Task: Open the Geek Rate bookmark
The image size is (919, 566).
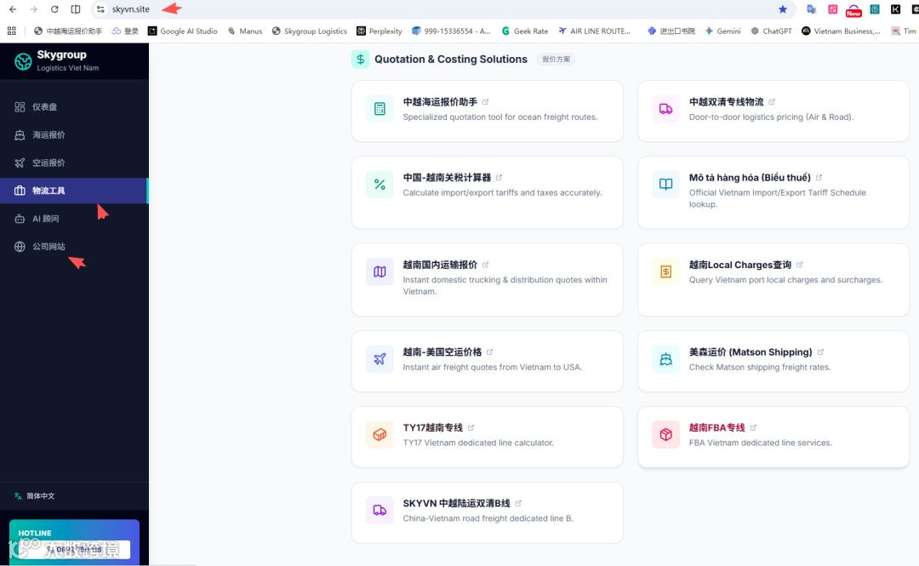Action: coord(524,31)
